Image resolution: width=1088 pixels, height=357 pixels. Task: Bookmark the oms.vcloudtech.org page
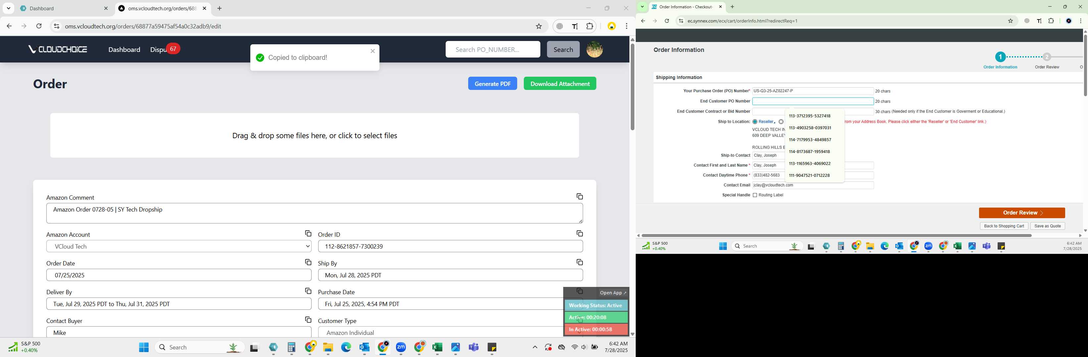pos(538,26)
